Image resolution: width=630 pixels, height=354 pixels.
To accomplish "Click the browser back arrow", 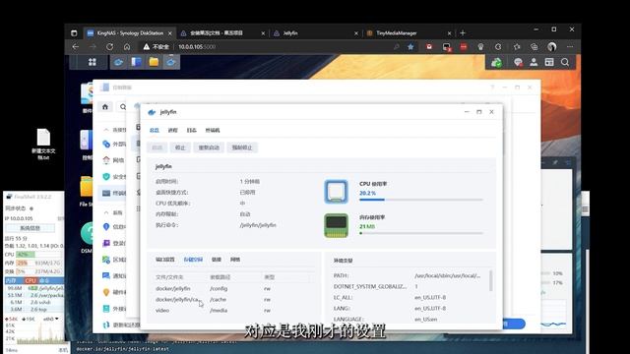I will 76,46.
